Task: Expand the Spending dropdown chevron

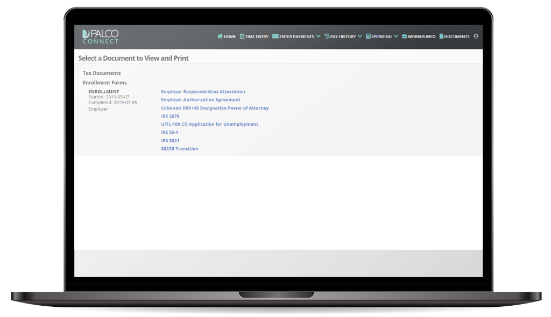Action: pos(396,37)
